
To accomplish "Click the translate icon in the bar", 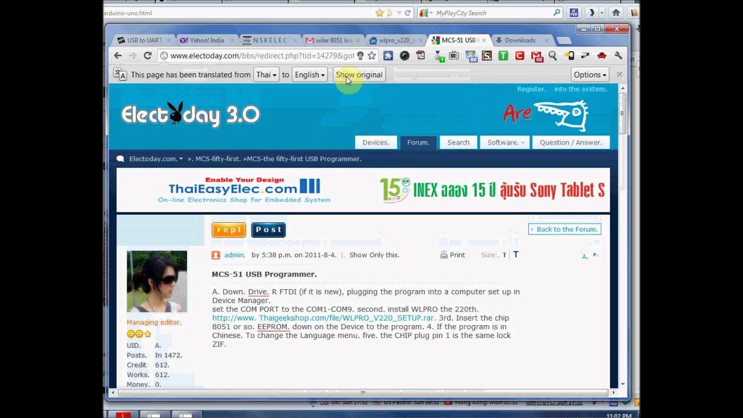I will [120, 74].
